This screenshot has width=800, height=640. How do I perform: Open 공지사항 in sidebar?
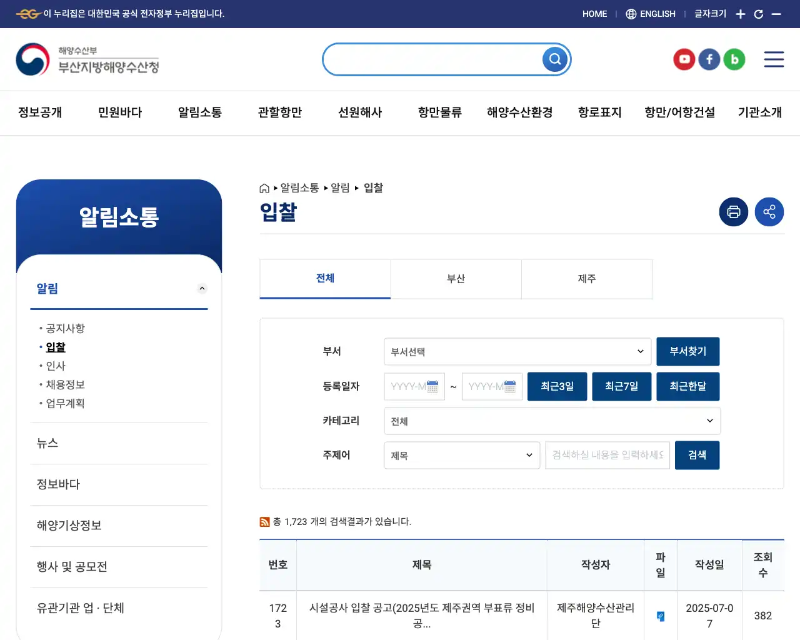coord(65,328)
